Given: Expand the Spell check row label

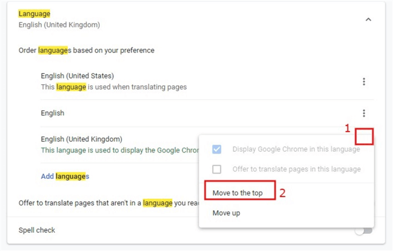Looking at the screenshot, I should point(37,230).
